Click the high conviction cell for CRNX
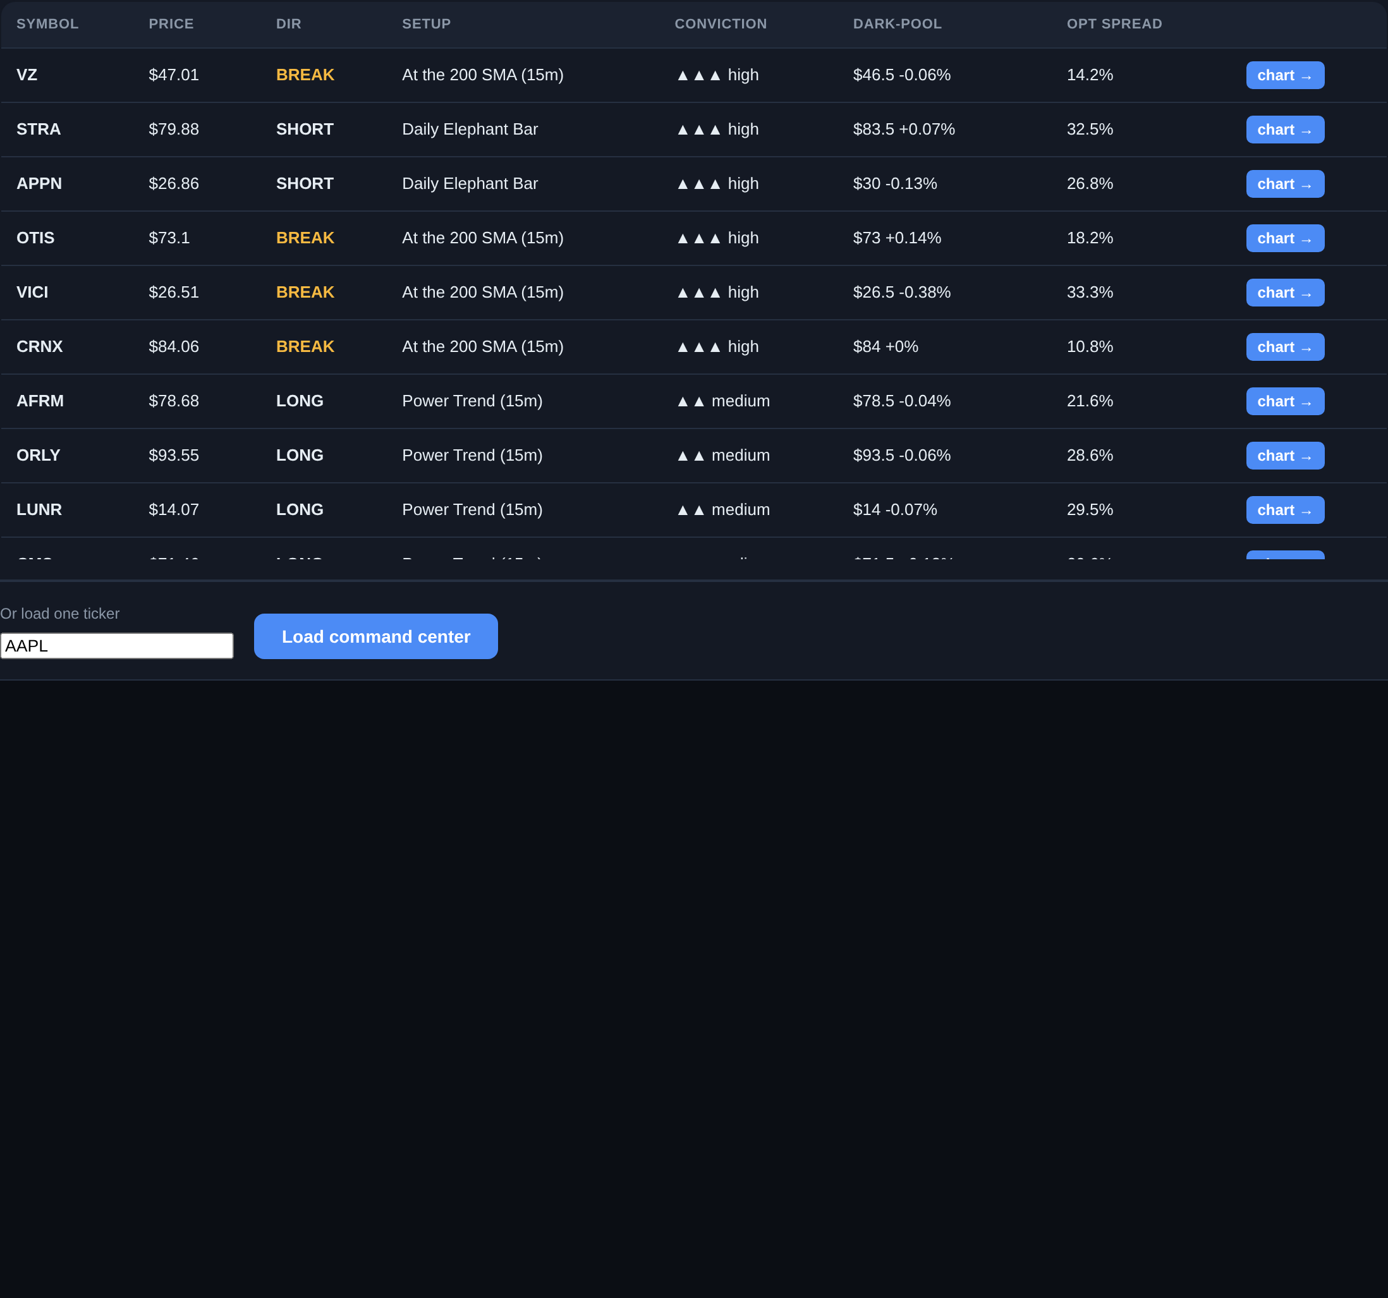The width and height of the screenshot is (1388, 1298). (717, 347)
